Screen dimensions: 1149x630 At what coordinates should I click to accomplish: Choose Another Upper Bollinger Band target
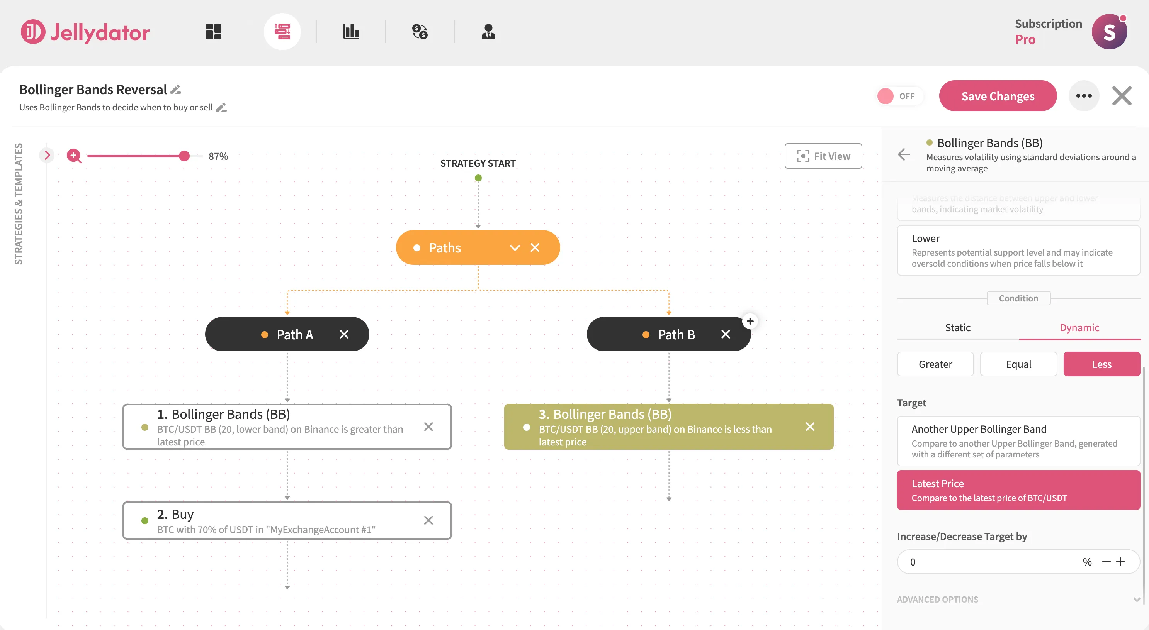pyautogui.click(x=1018, y=441)
